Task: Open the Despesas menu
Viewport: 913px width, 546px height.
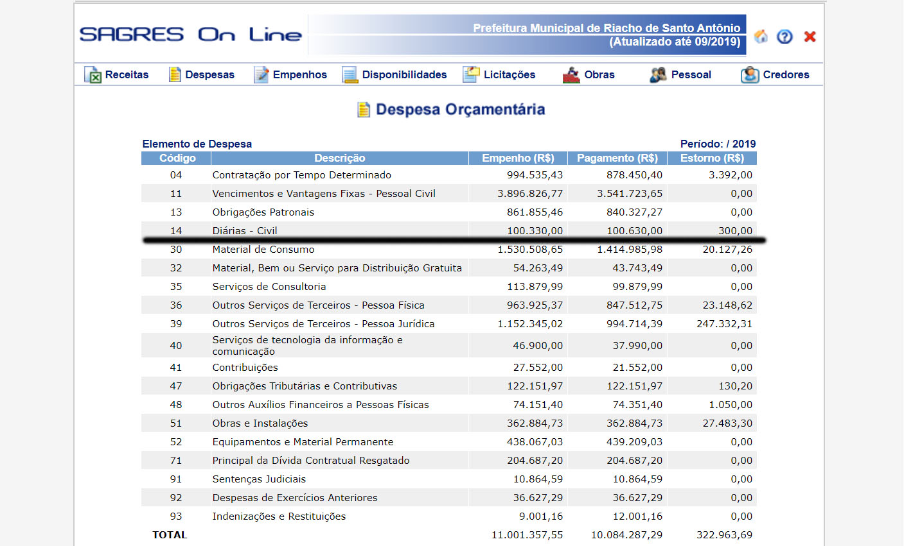Action: (209, 74)
